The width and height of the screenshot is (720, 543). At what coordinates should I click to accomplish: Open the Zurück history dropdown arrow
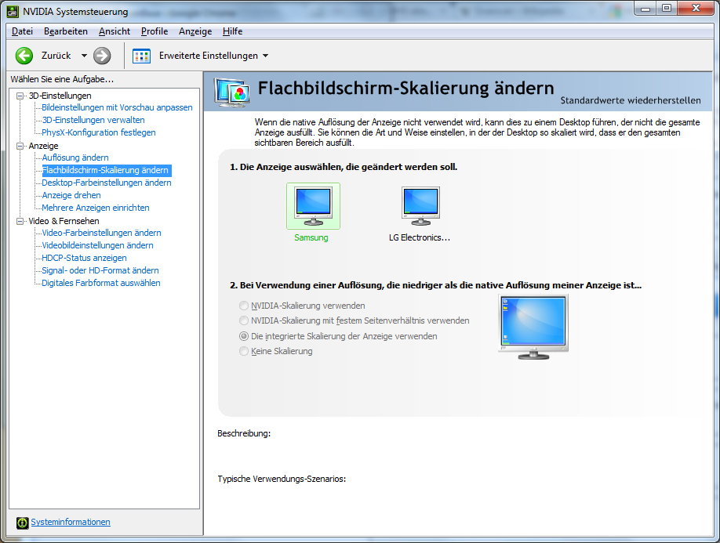coord(84,56)
